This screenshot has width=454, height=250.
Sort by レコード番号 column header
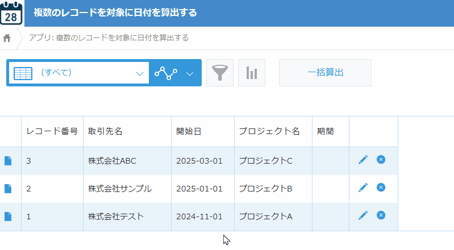tap(52, 132)
